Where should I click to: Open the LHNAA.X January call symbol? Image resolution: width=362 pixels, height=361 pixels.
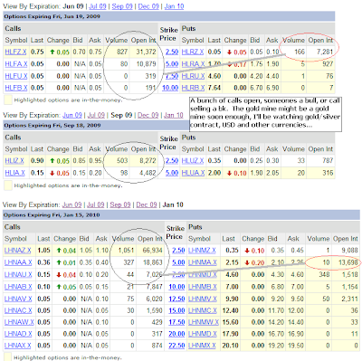click(18, 262)
